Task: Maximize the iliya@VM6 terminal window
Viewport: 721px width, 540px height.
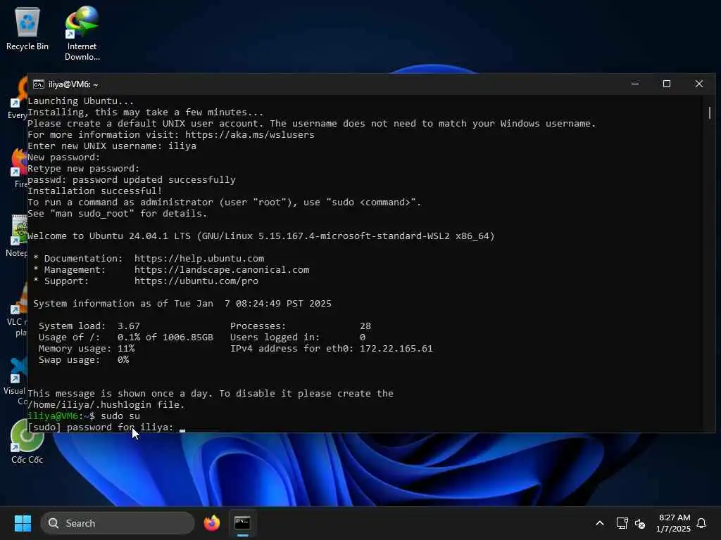Action: (x=667, y=84)
